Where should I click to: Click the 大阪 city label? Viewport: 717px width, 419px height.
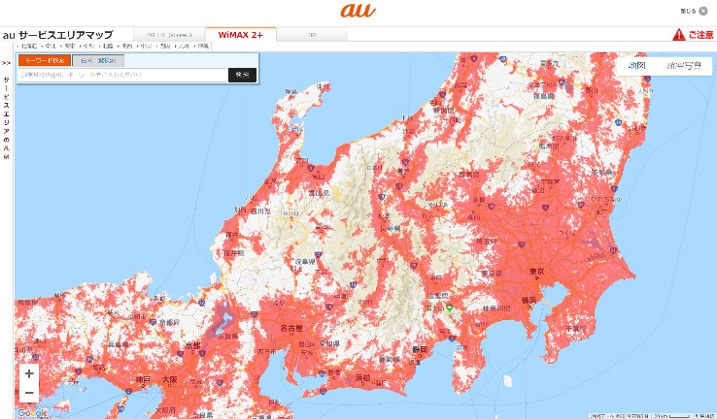click(170, 379)
